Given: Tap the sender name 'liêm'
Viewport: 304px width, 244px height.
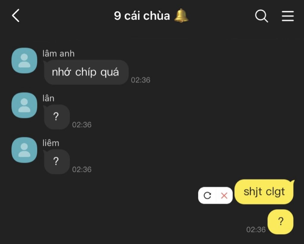Looking at the screenshot, I should coord(51,143).
